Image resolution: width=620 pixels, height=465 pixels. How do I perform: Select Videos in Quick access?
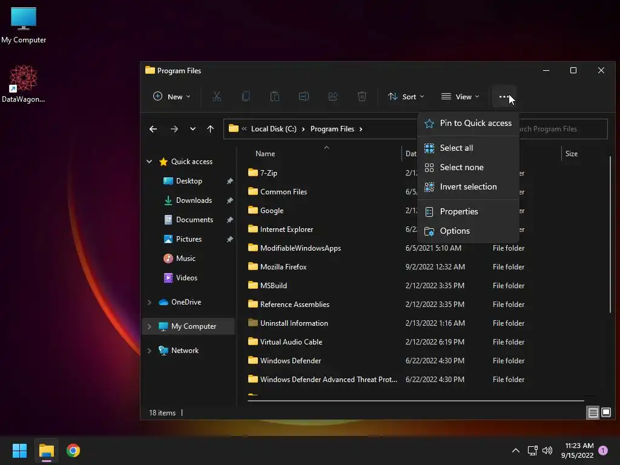[186, 278]
